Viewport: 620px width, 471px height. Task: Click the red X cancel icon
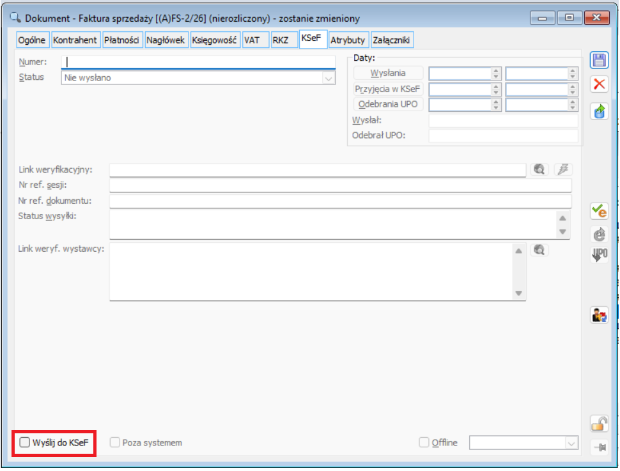(599, 84)
